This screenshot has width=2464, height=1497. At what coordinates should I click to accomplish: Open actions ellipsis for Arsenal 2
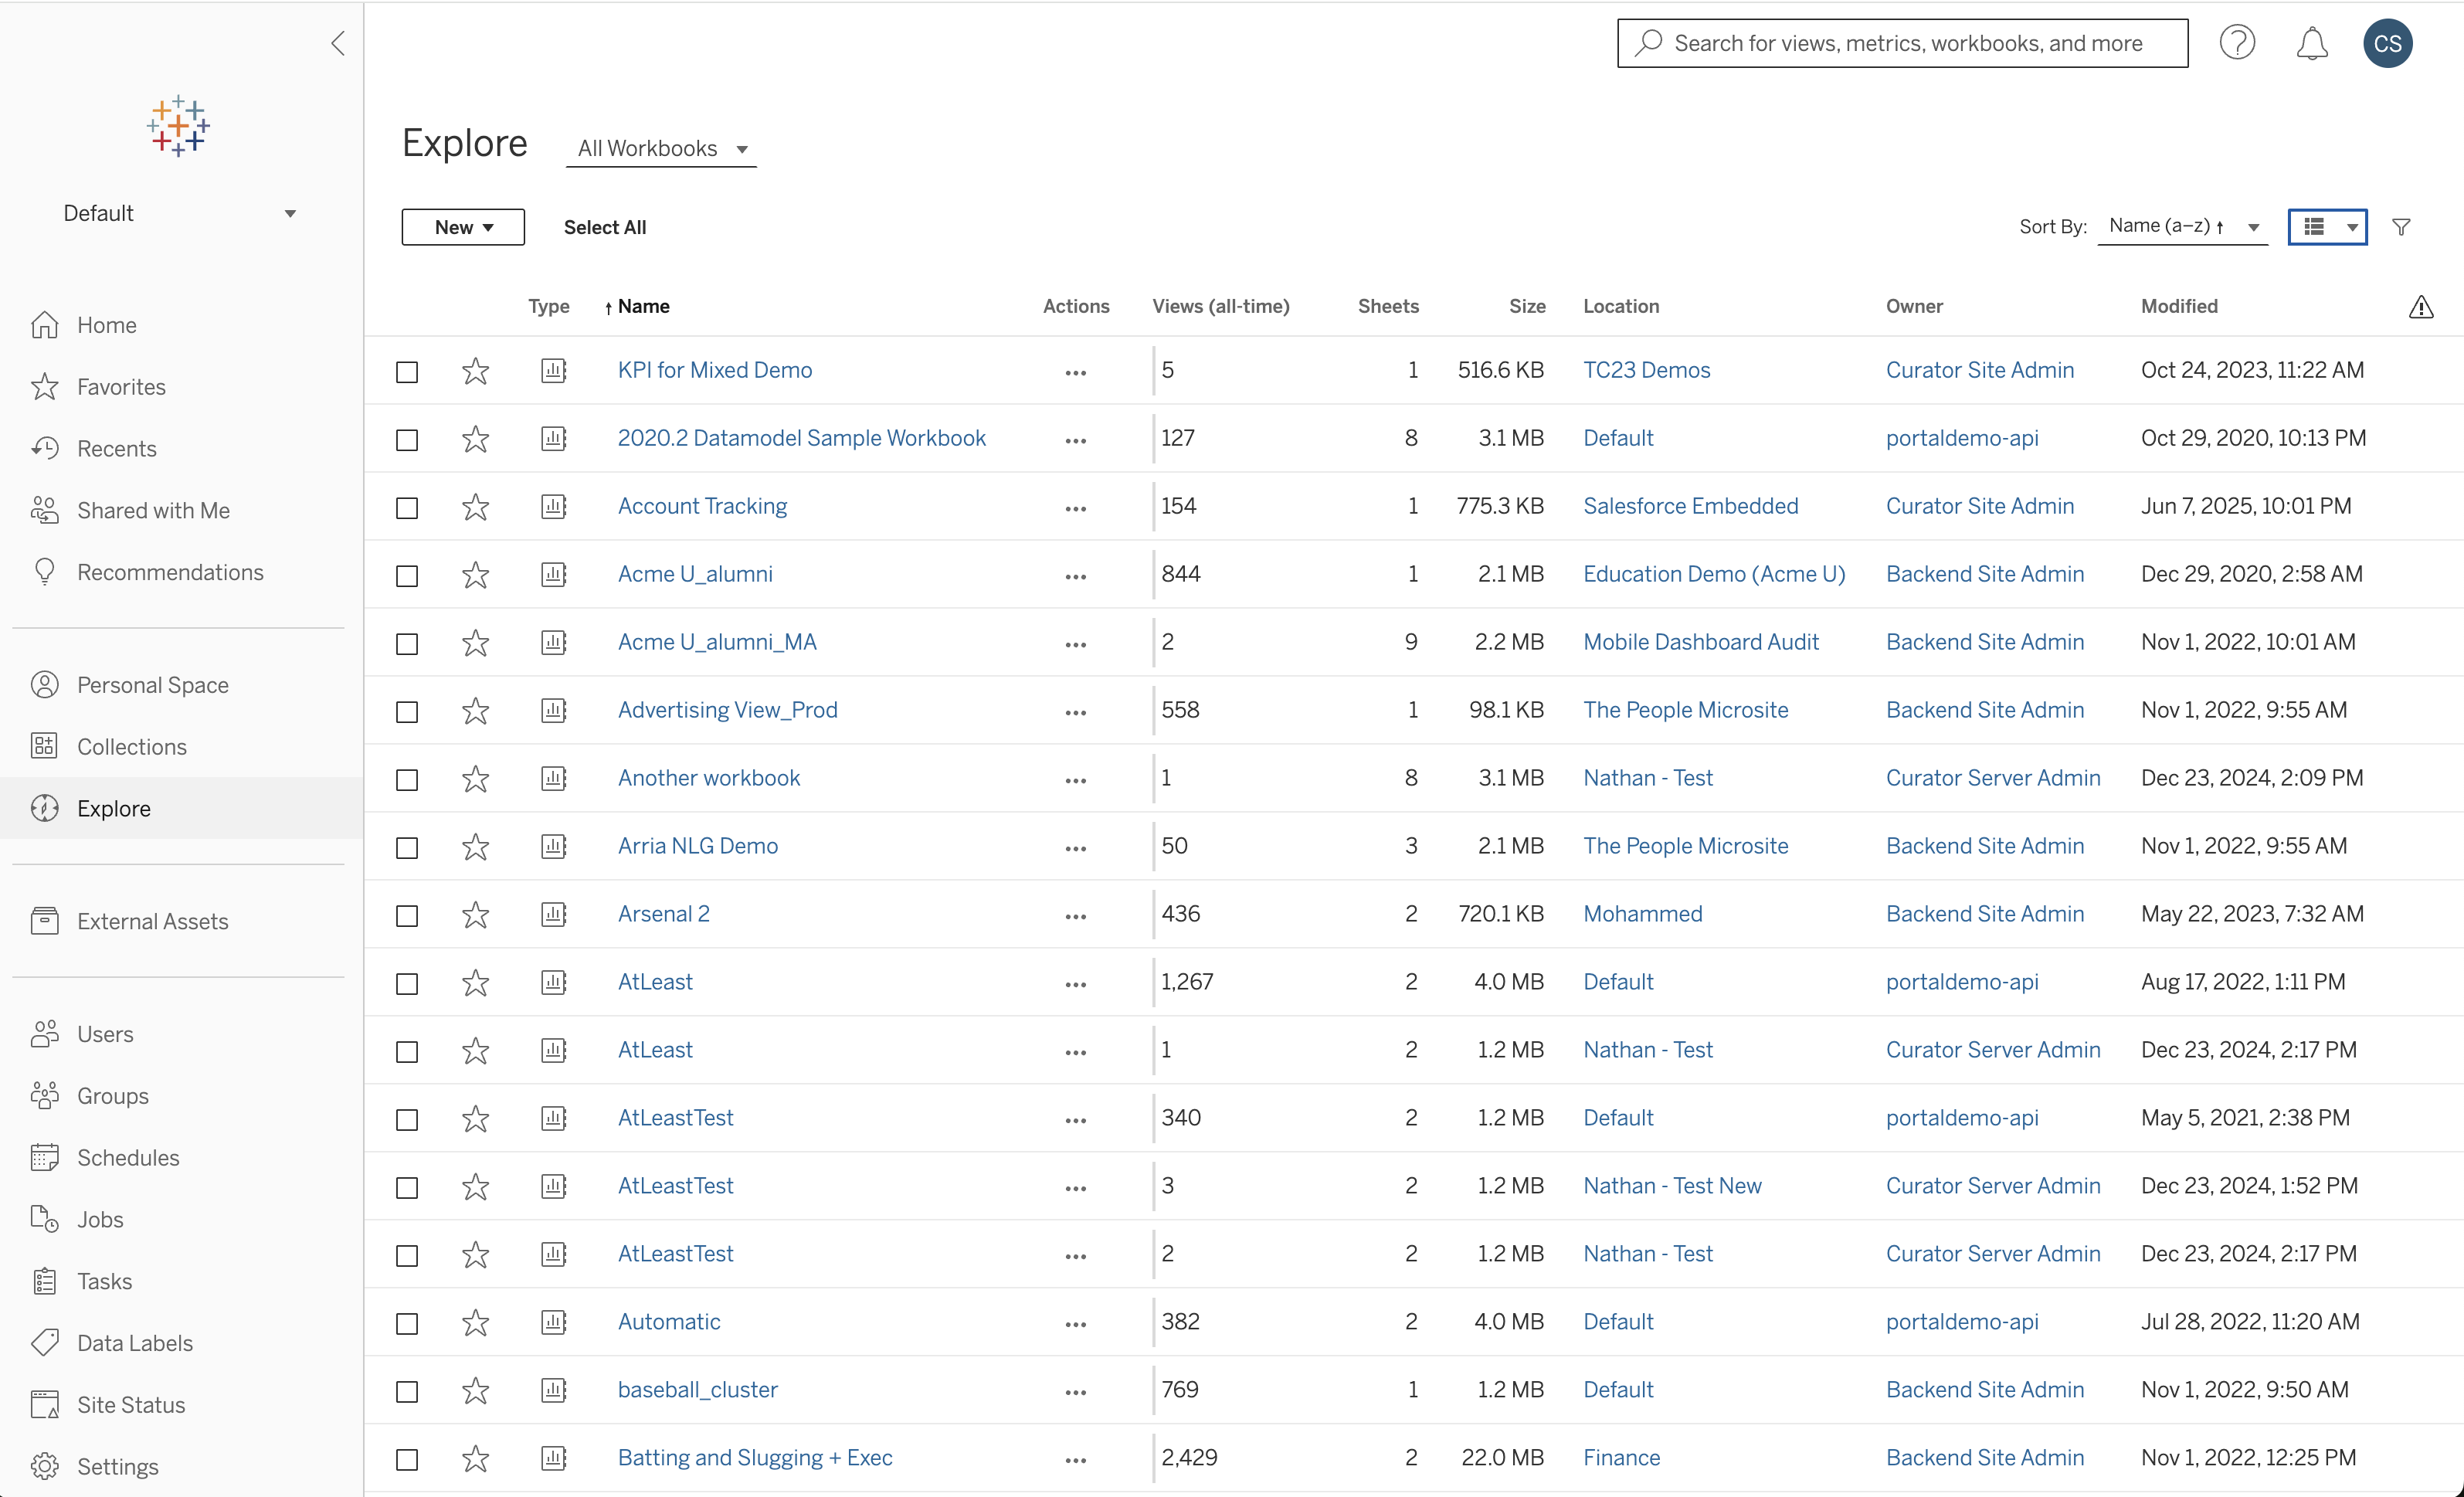click(1075, 915)
